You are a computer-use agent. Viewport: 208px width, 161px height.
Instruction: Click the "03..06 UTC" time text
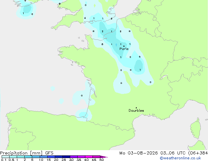(173, 153)
